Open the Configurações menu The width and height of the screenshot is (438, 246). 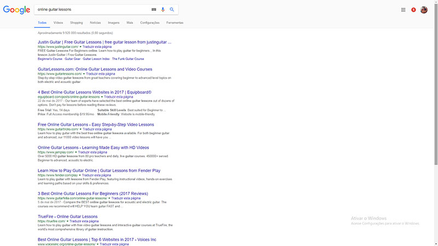click(x=149, y=22)
